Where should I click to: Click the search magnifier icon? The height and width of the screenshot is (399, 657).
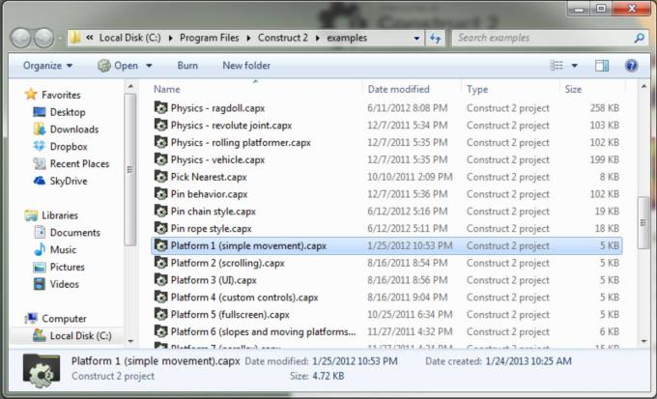[639, 38]
